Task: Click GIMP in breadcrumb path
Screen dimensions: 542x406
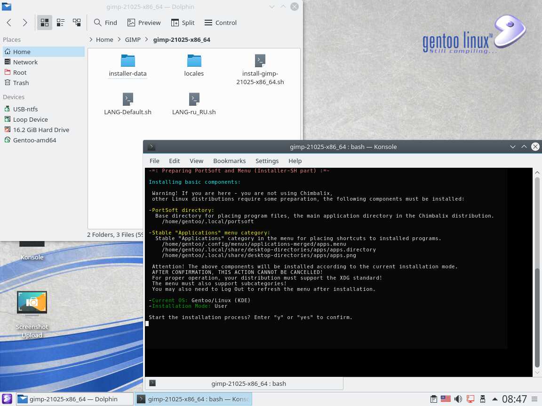Action: click(x=133, y=39)
